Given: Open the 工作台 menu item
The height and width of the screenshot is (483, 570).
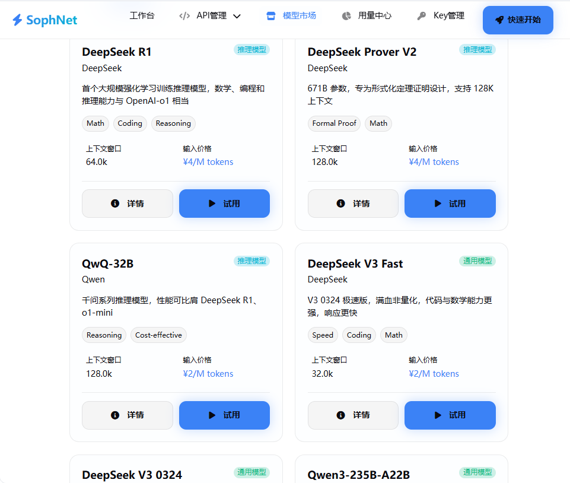Looking at the screenshot, I should click(x=142, y=16).
